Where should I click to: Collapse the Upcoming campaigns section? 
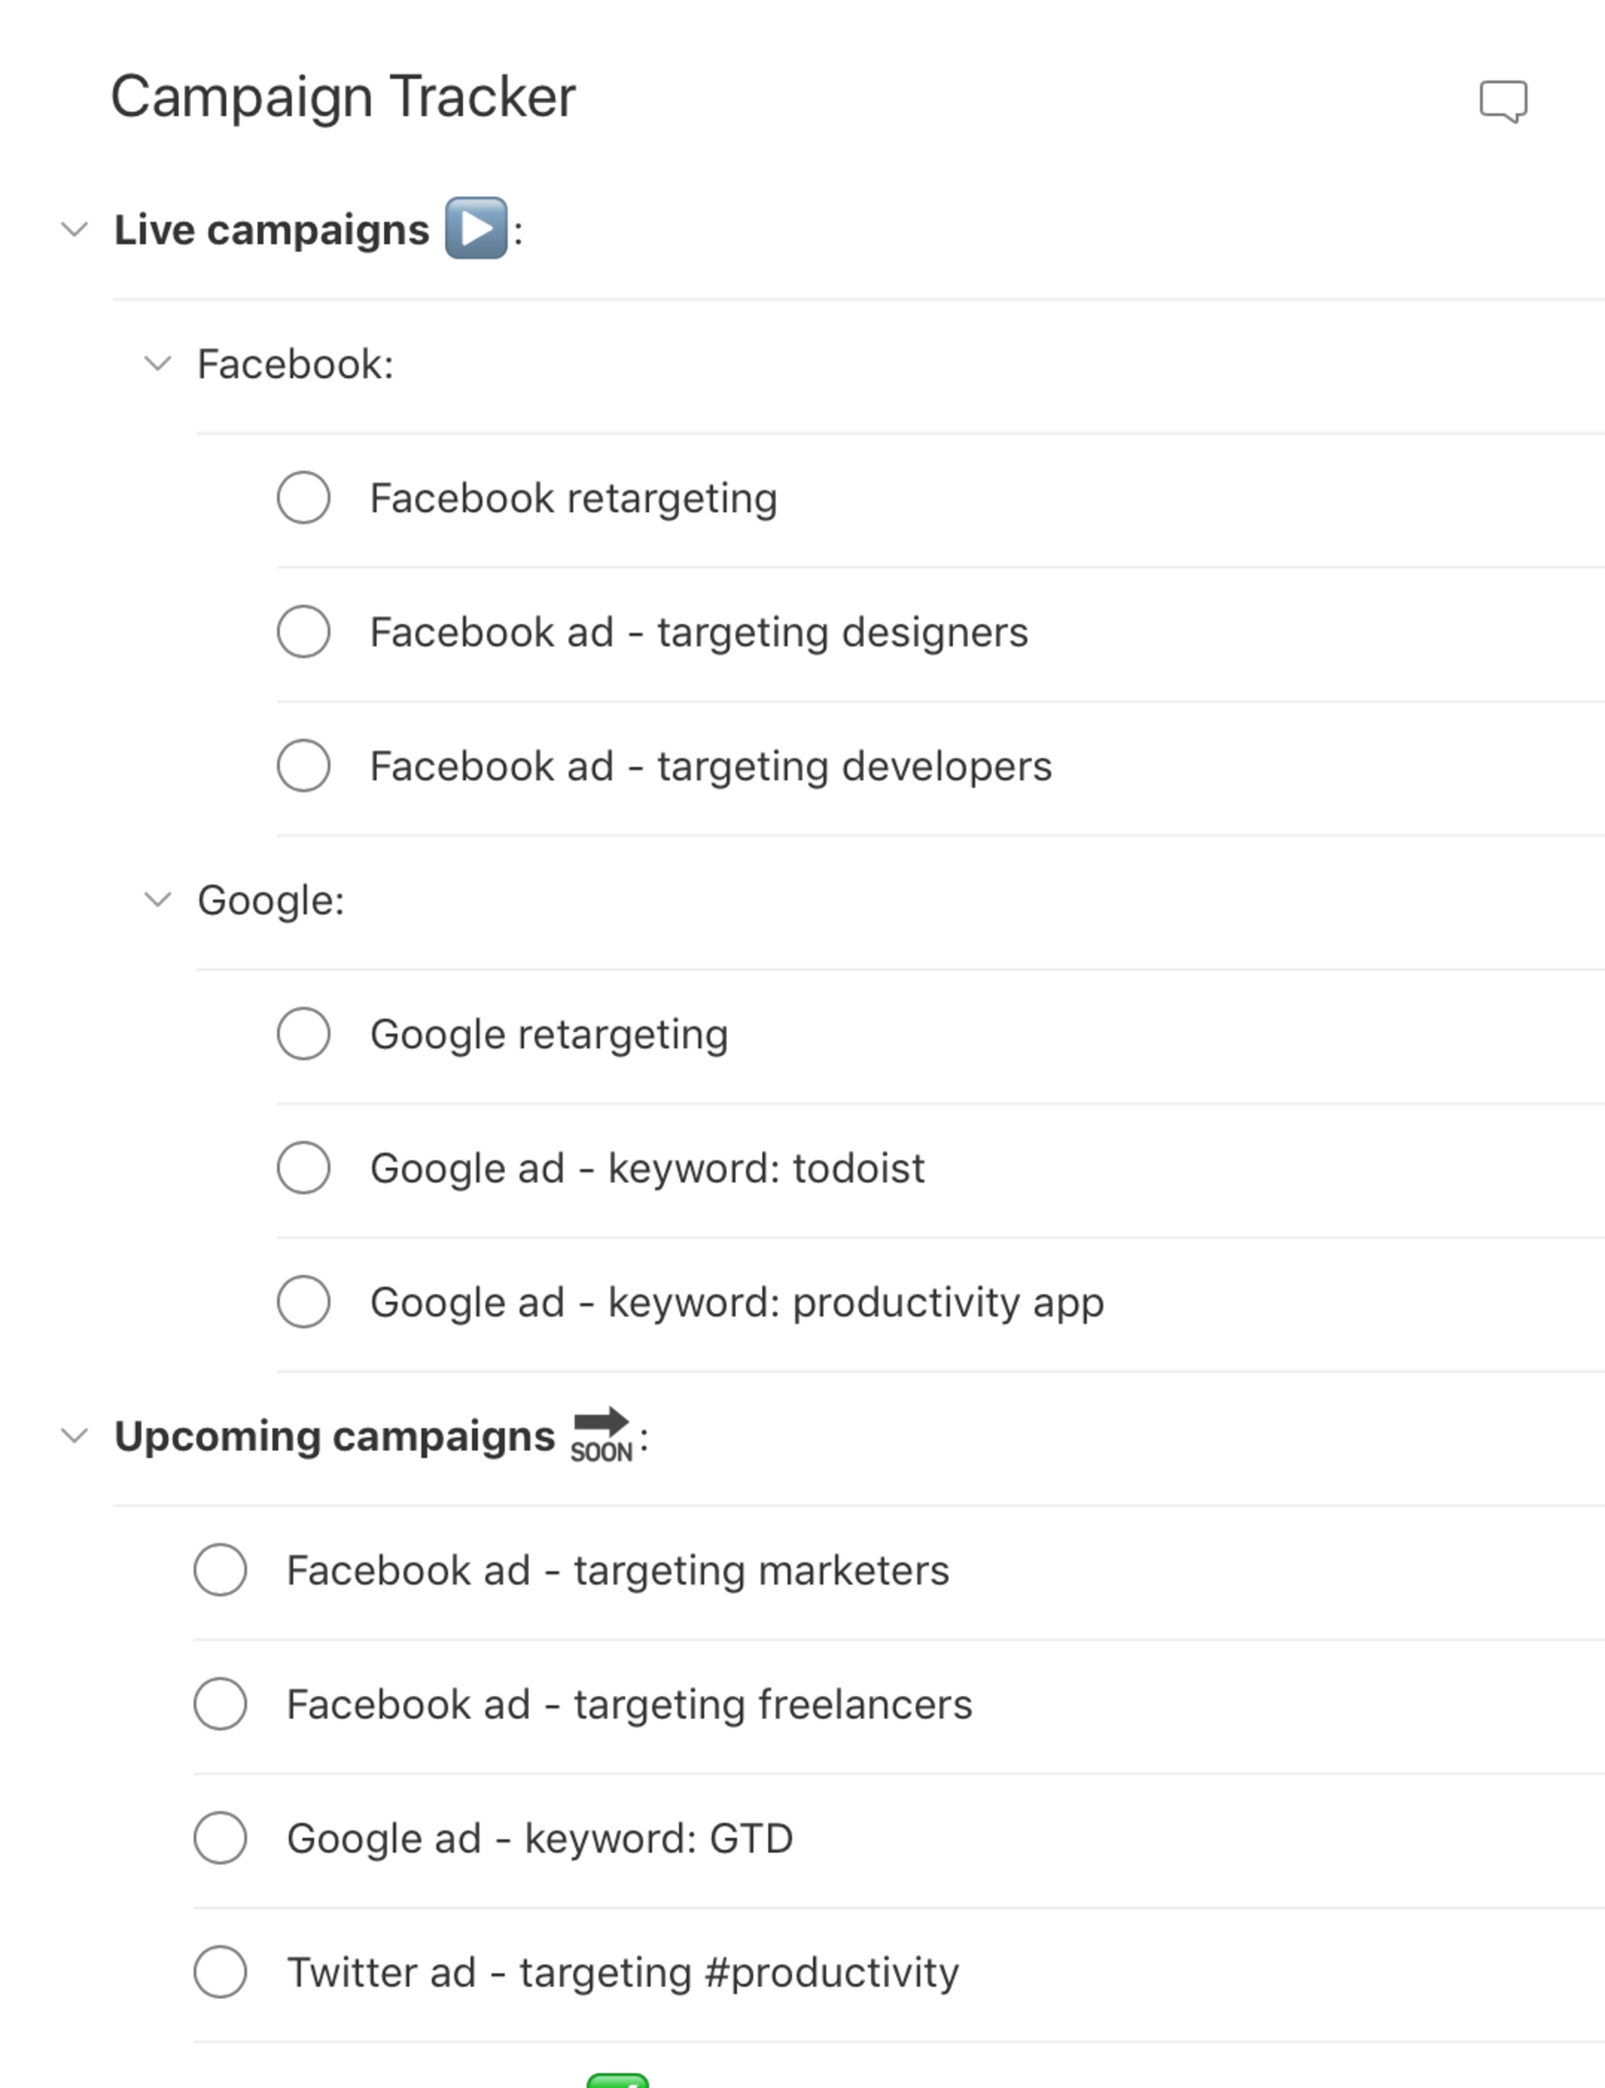[75, 1435]
